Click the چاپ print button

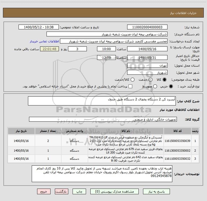[79, 192]
